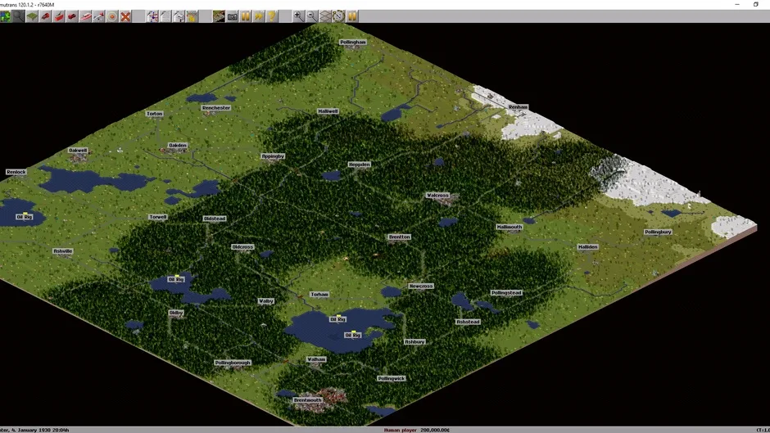Click the Oldby town label
This screenshot has height=433, width=770.
point(176,313)
